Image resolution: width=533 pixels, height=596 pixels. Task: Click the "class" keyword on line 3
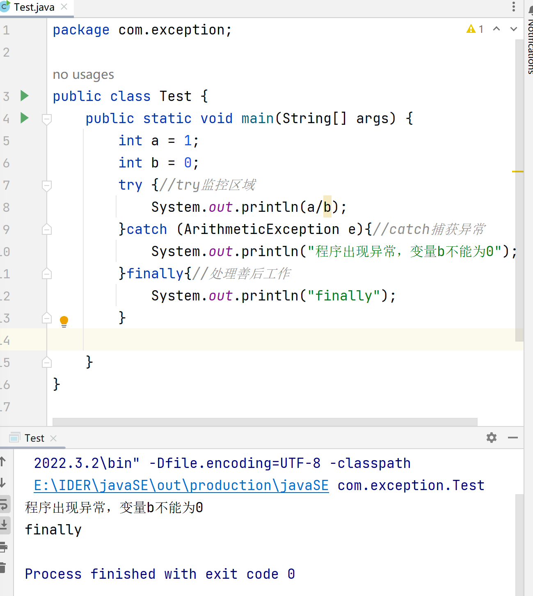(x=130, y=96)
